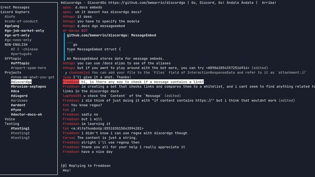Select the #show-me-what-you-got channel
Image resolution: width=315 pixels, height=177 pixels.
(x=33, y=77)
